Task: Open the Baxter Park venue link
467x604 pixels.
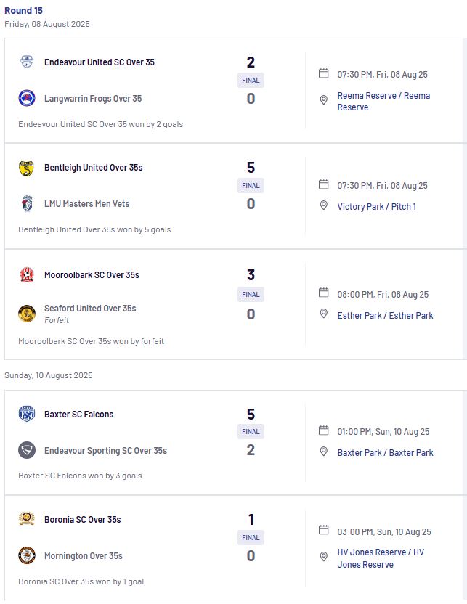Action: coord(385,452)
